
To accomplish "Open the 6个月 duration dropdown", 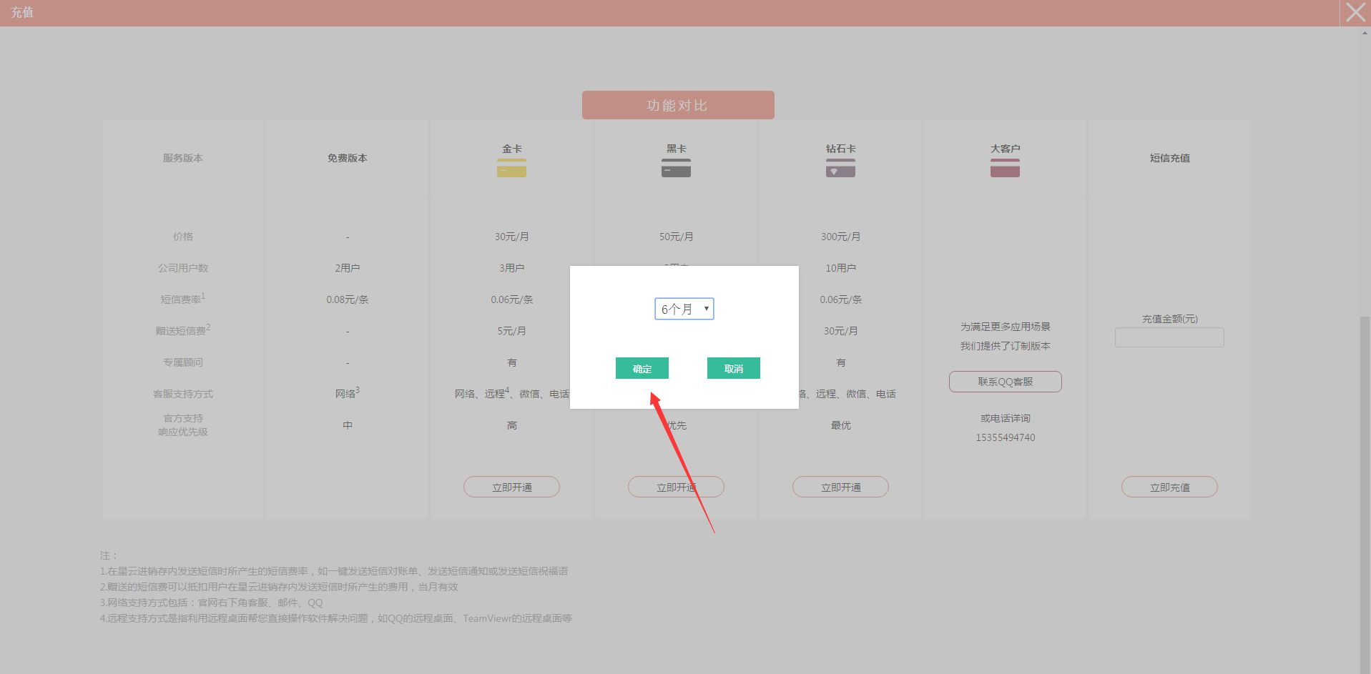I will coord(684,309).
